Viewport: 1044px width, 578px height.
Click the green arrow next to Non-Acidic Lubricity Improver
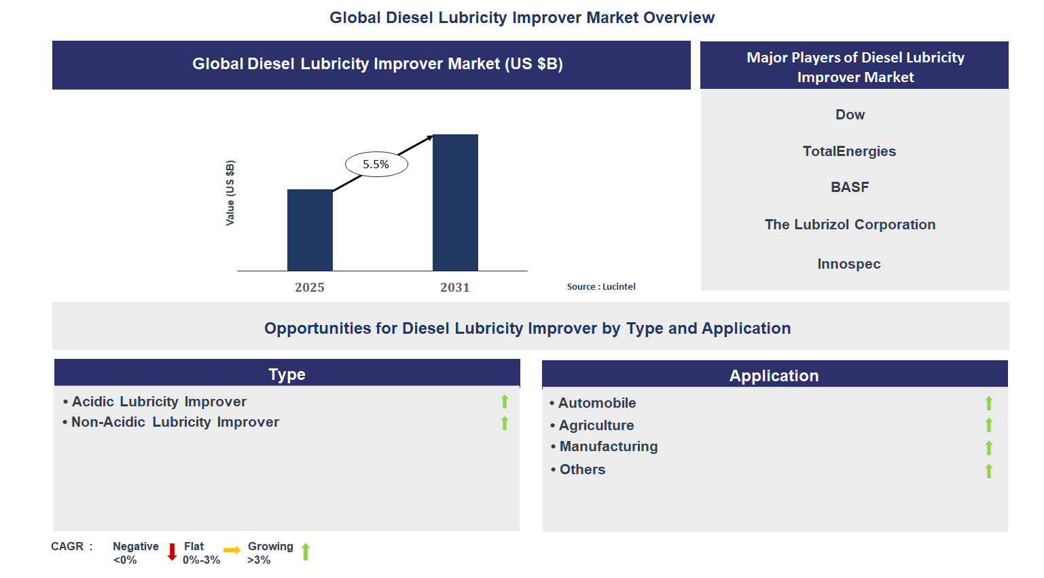(x=504, y=423)
